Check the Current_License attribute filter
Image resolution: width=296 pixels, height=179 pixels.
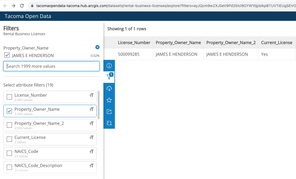click(x=9, y=139)
